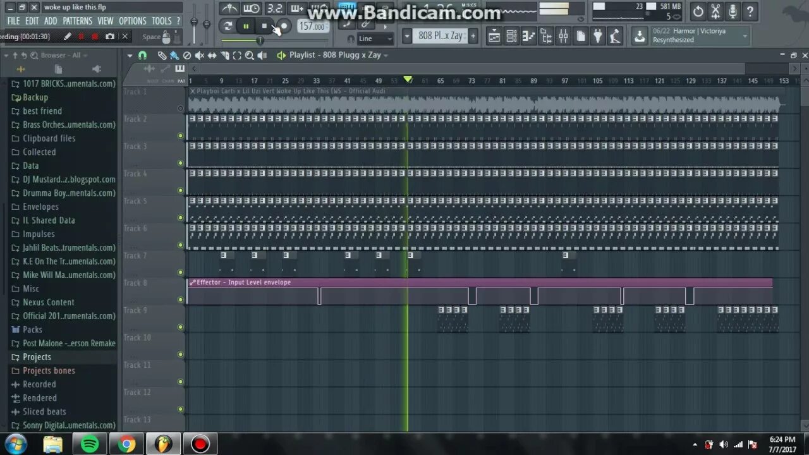809x455 pixels.
Task: Toggle mute on Track 7
Action: [181, 272]
